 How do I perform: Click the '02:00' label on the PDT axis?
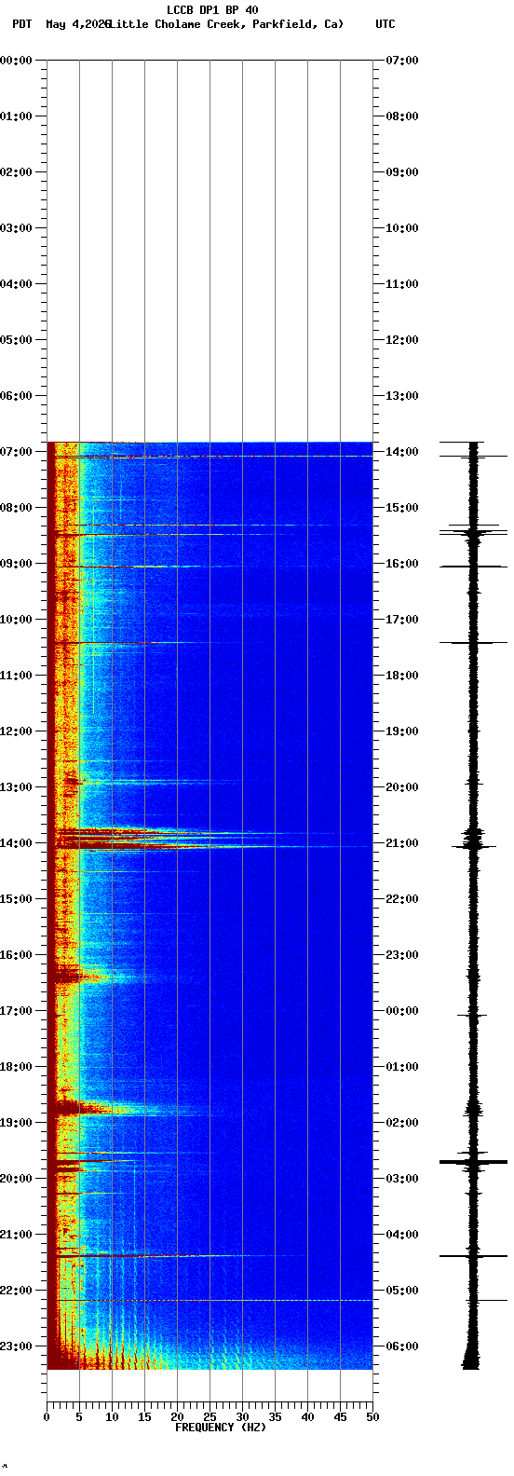(17, 172)
